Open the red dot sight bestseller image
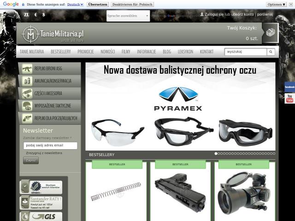The image size is (295, 221). [x=245, y=193]
